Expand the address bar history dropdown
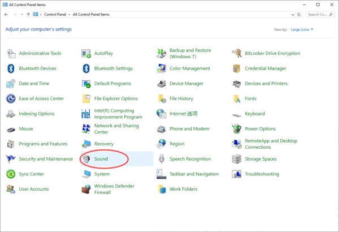 tap(293, 15)
